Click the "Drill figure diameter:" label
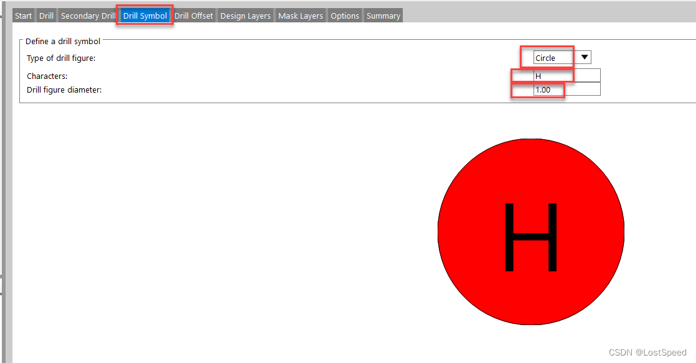696x363 pixels. tap(64, 90)
